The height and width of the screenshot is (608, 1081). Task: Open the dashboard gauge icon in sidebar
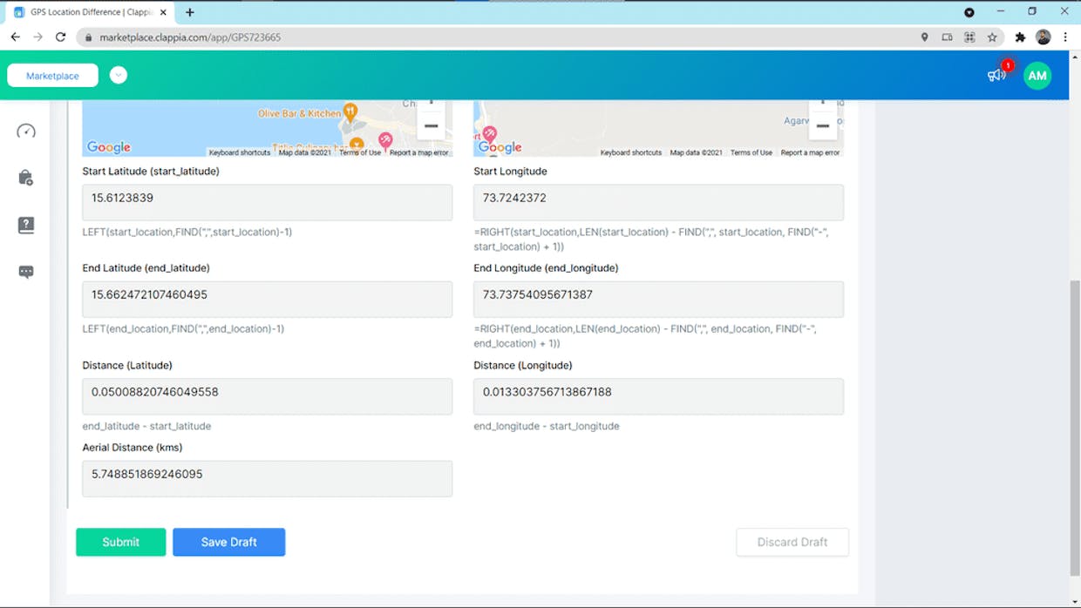26,132
